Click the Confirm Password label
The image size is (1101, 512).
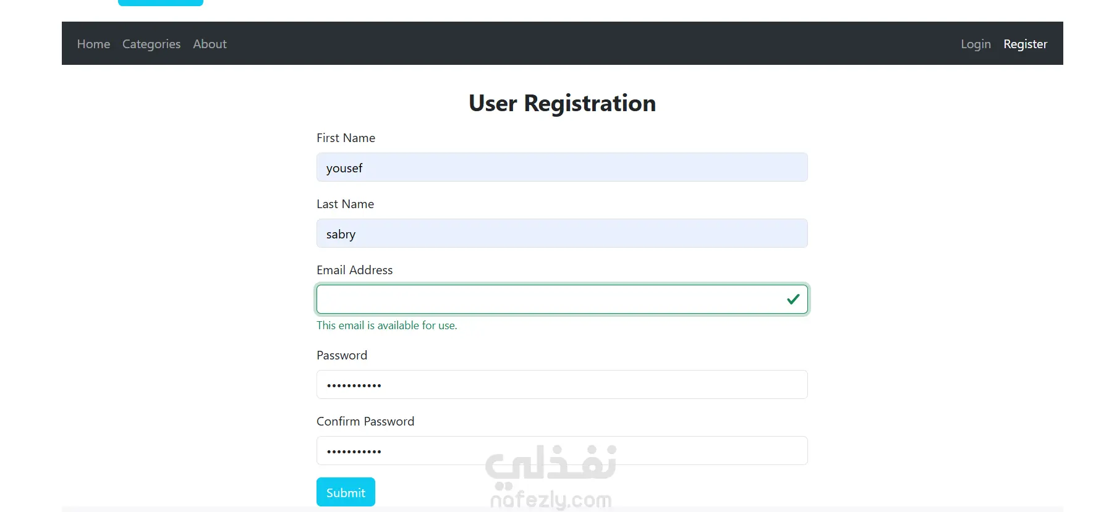pyautogui.click(x=365, y=421)
